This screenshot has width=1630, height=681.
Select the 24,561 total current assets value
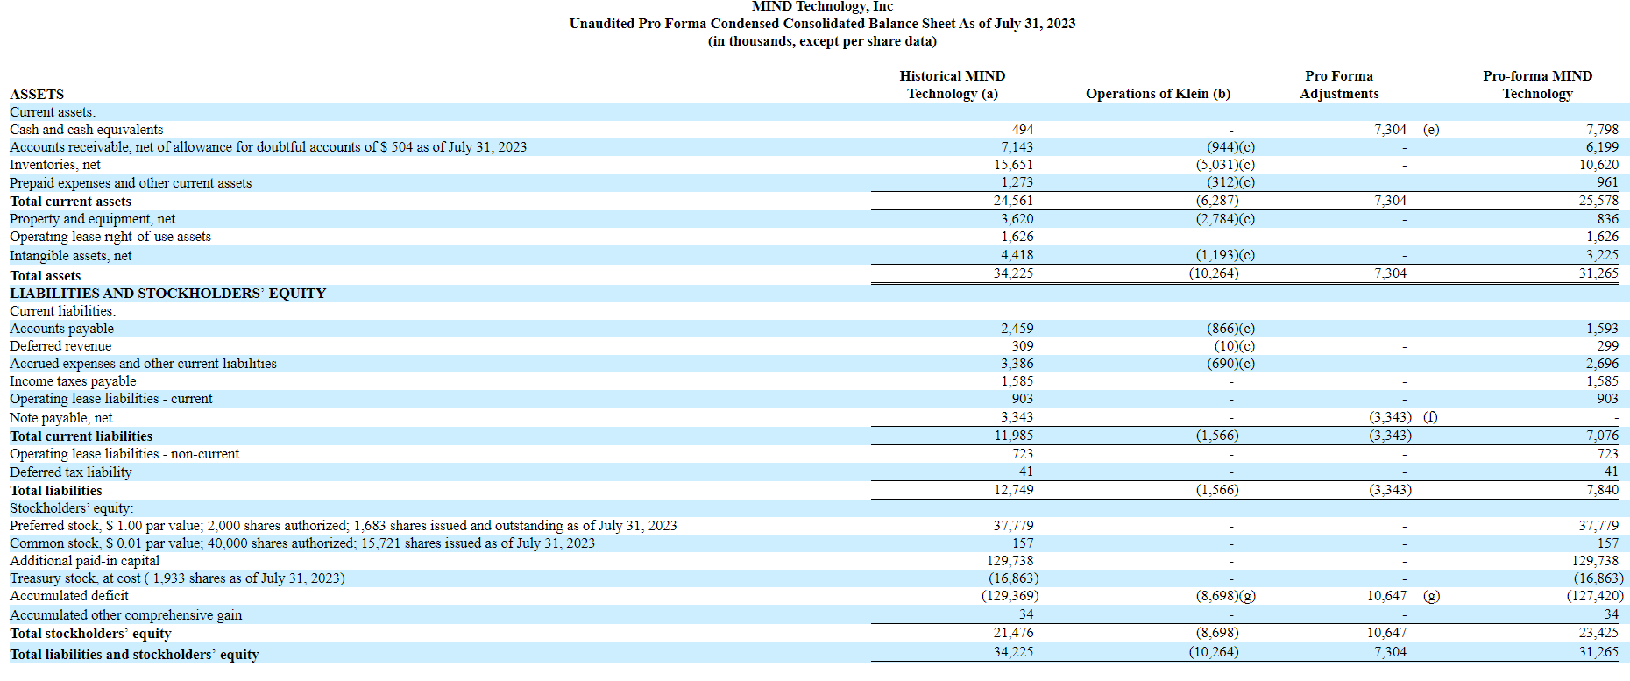click(1013, 201)
